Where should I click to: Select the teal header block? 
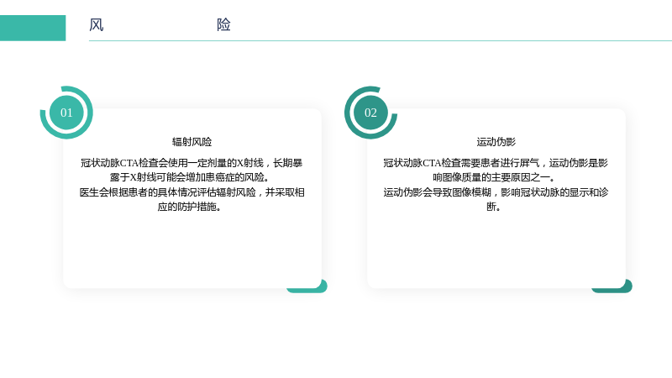point(33,28)
